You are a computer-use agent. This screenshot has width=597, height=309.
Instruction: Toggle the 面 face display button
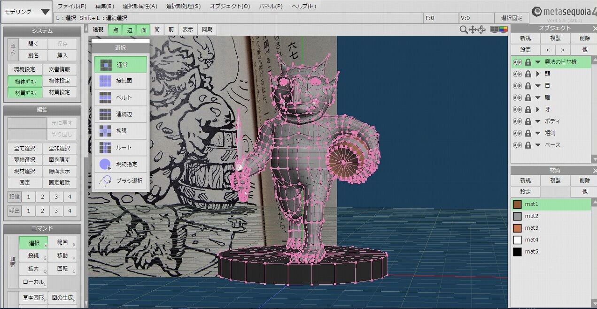pos(143,30)
